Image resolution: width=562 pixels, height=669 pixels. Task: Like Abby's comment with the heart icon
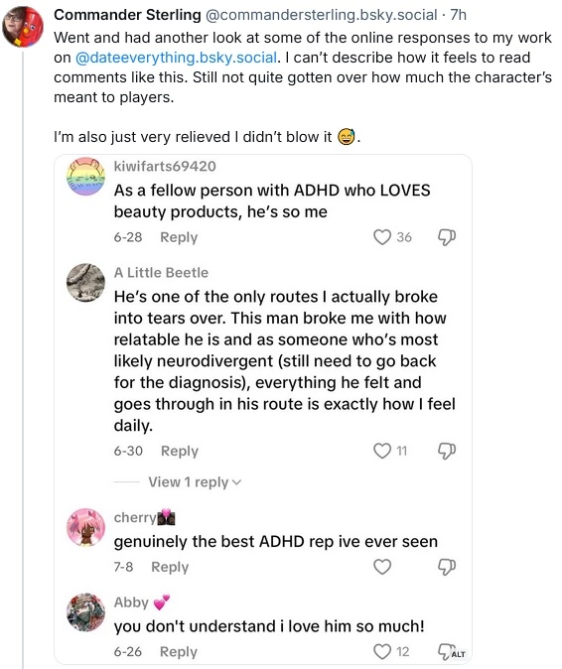[x=382, y=651]
